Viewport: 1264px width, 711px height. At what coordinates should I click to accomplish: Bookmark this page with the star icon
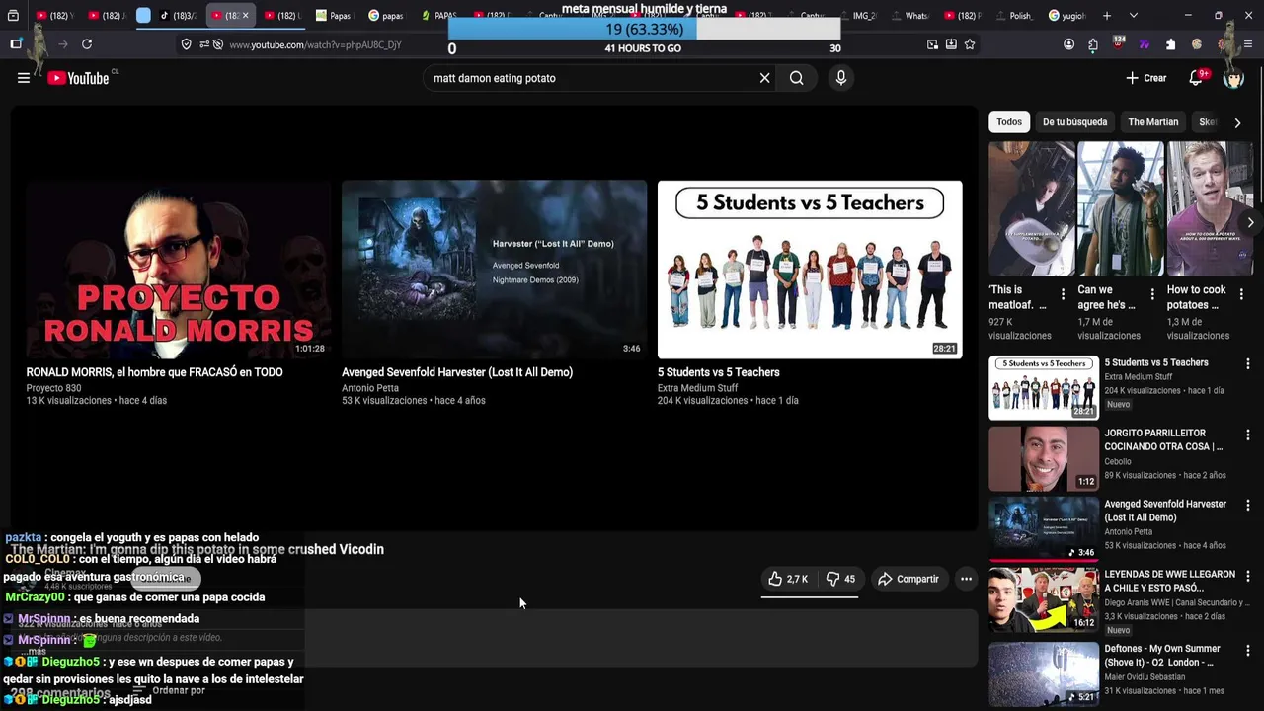970,44
